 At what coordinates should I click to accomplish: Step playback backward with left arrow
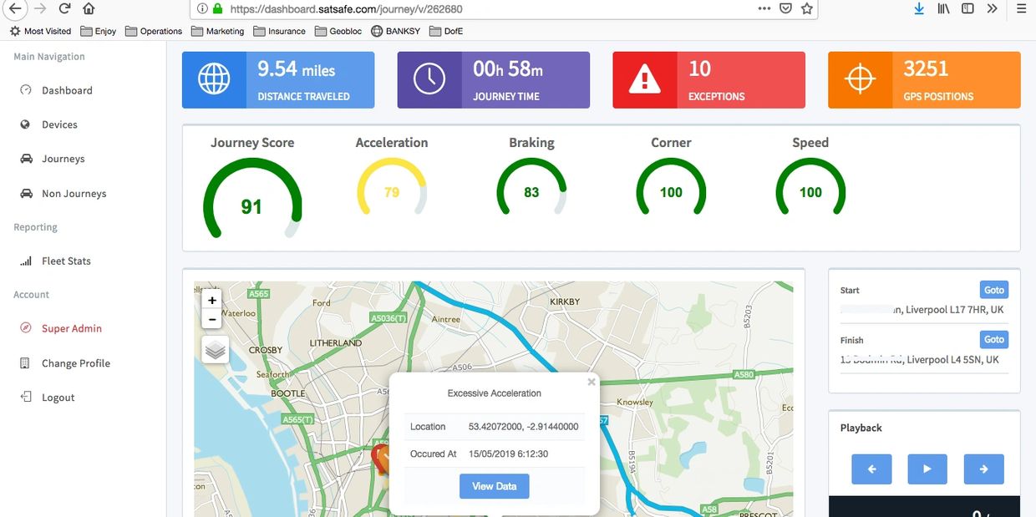pos(872,469)
